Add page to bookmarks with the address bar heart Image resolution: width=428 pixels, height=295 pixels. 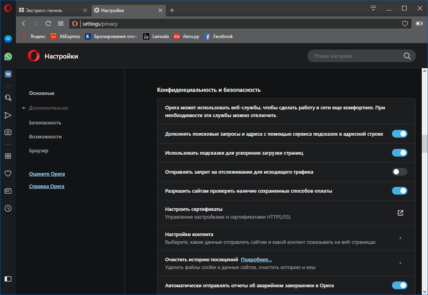click(x=405, y=24)
